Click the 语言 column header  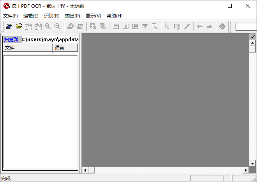pos(65,48)
